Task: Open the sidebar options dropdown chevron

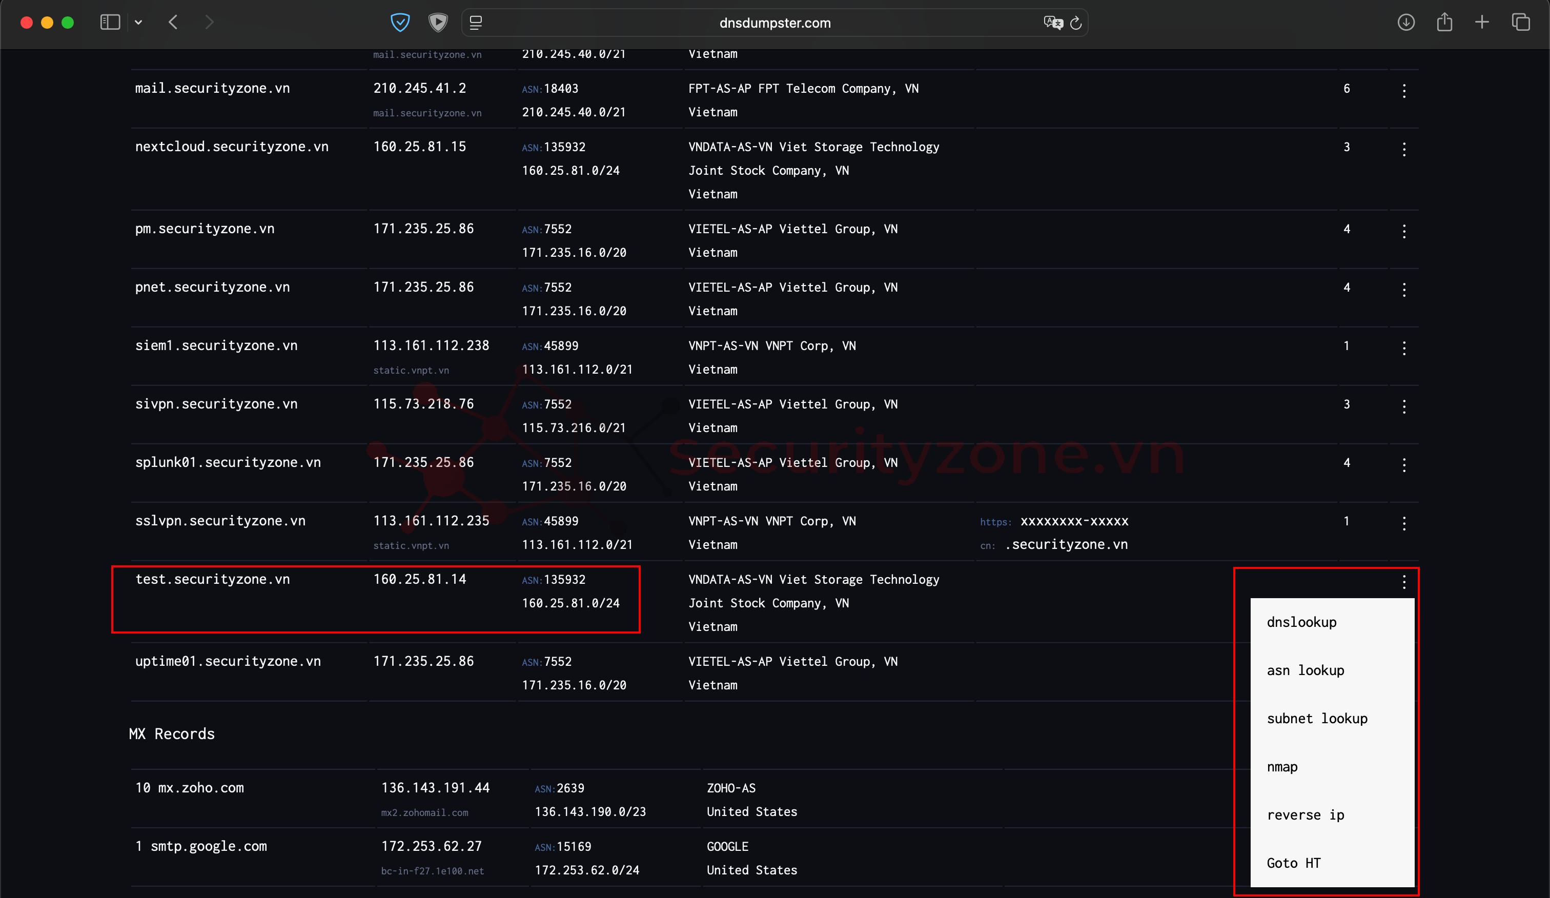Action: (138, 23)
